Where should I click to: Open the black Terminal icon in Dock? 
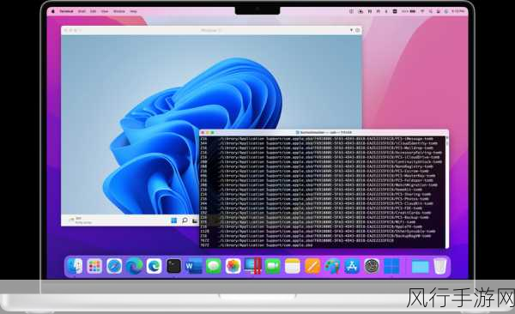pyautogui.click(x=173, y=266)
